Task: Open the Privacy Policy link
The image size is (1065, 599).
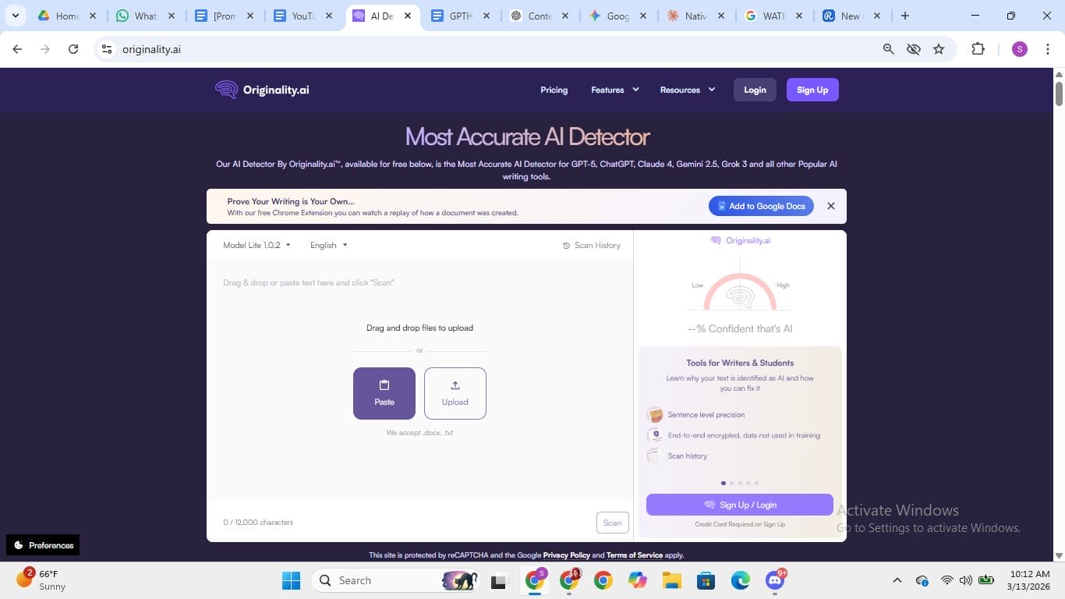Action: [x=567, y=555]
